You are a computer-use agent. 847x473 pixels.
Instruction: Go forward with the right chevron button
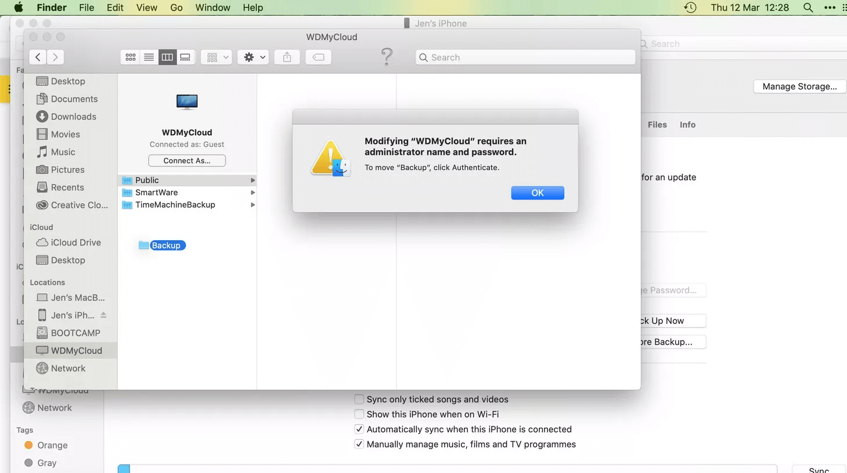pyautogui.click(x=55, y=57)
